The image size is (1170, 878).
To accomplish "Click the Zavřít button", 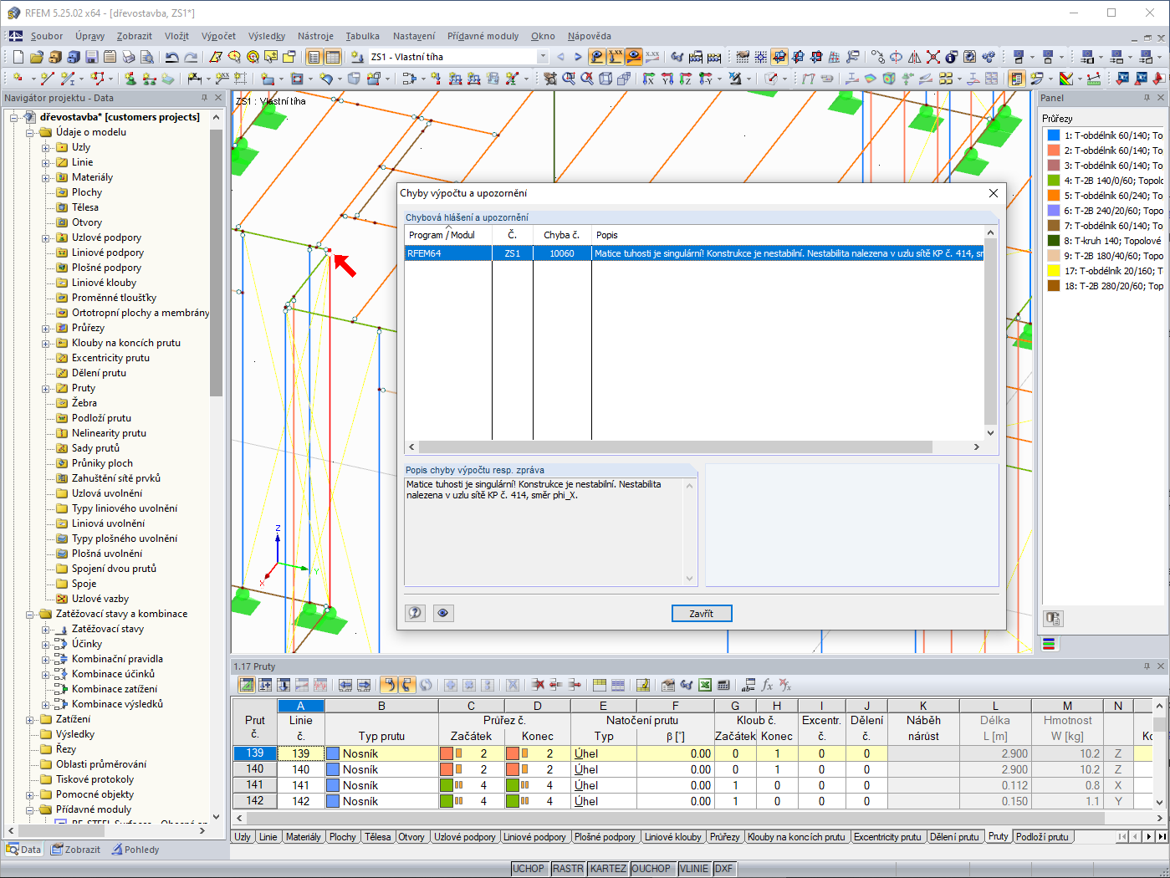I will [x=702, y=614].
